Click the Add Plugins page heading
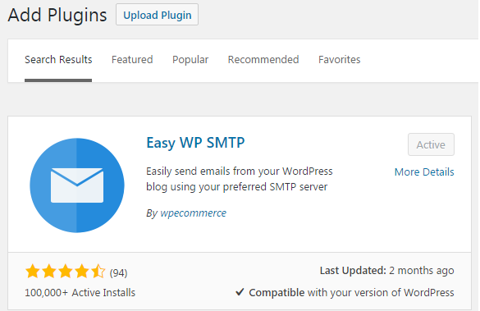The image size is (480, 311). point(57,15)
